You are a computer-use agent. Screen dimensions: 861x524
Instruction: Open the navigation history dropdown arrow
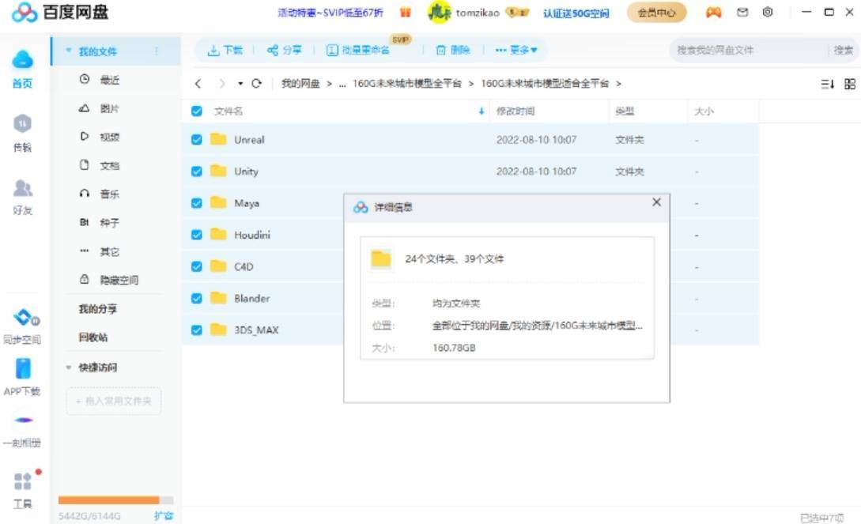240,84
